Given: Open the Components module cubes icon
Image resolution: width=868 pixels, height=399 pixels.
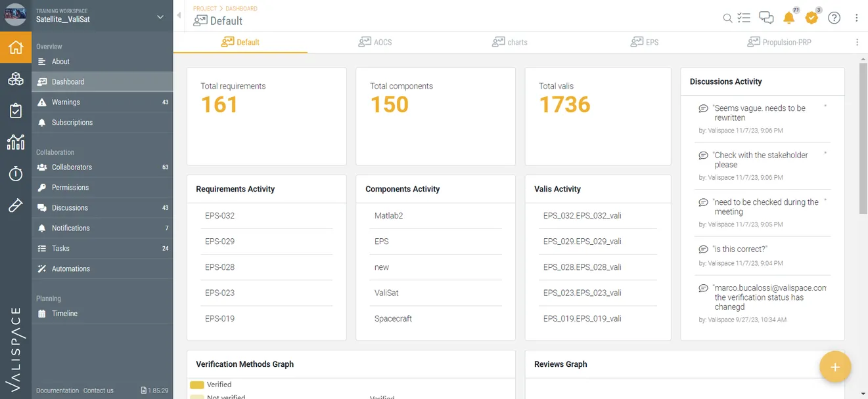Looking at the screenshot, I should click(x=16, y=79).
